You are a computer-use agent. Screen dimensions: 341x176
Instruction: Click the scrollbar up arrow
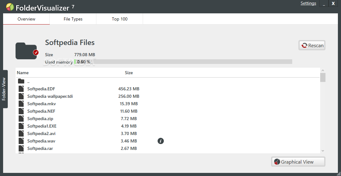(x=323, y=70)
